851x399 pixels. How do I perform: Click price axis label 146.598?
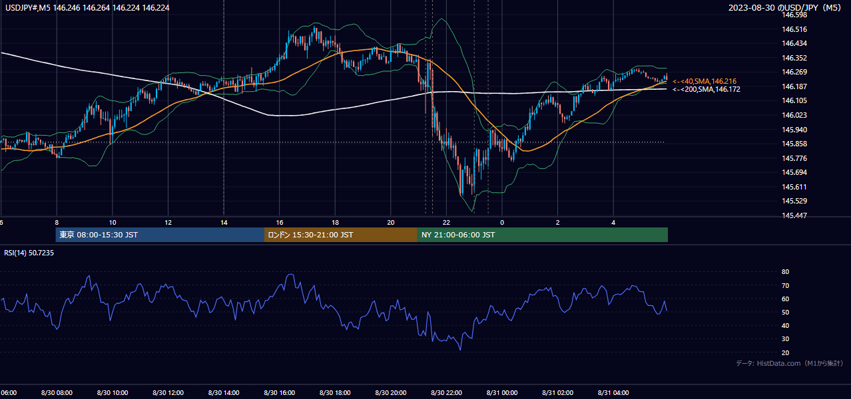794,15
